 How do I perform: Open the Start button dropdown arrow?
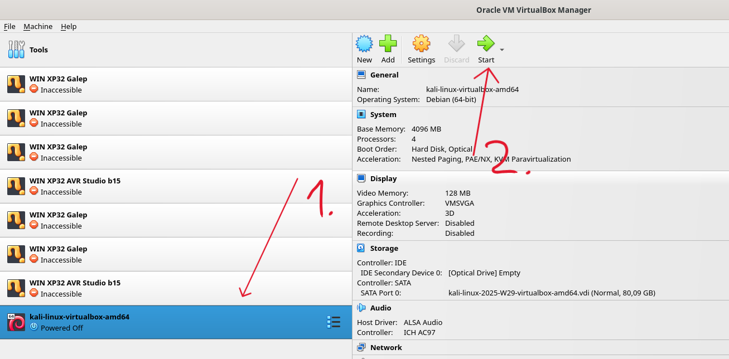pos(501,50)
